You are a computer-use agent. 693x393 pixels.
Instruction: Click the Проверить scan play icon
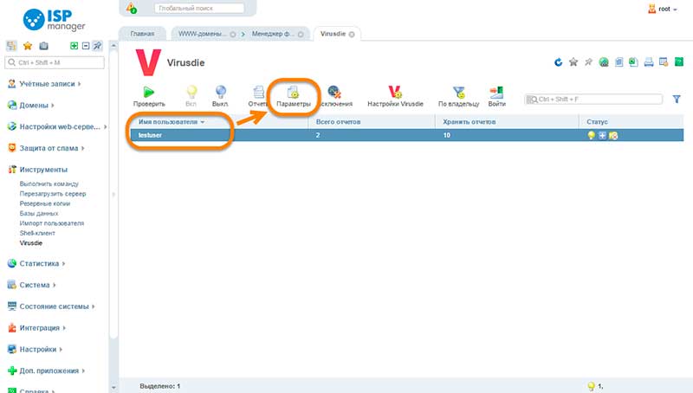coord(149,93)
